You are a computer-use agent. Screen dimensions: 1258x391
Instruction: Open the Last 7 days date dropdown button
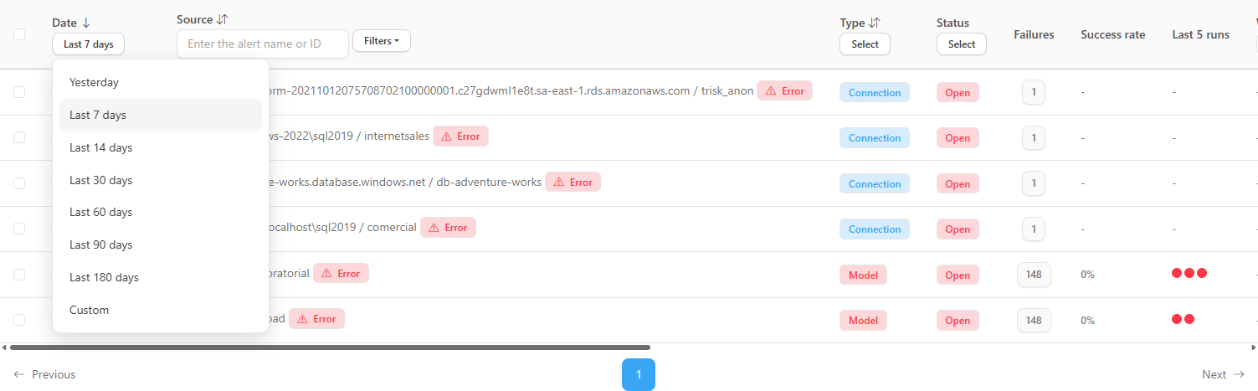pyautogui.click(x=88, y=44)
